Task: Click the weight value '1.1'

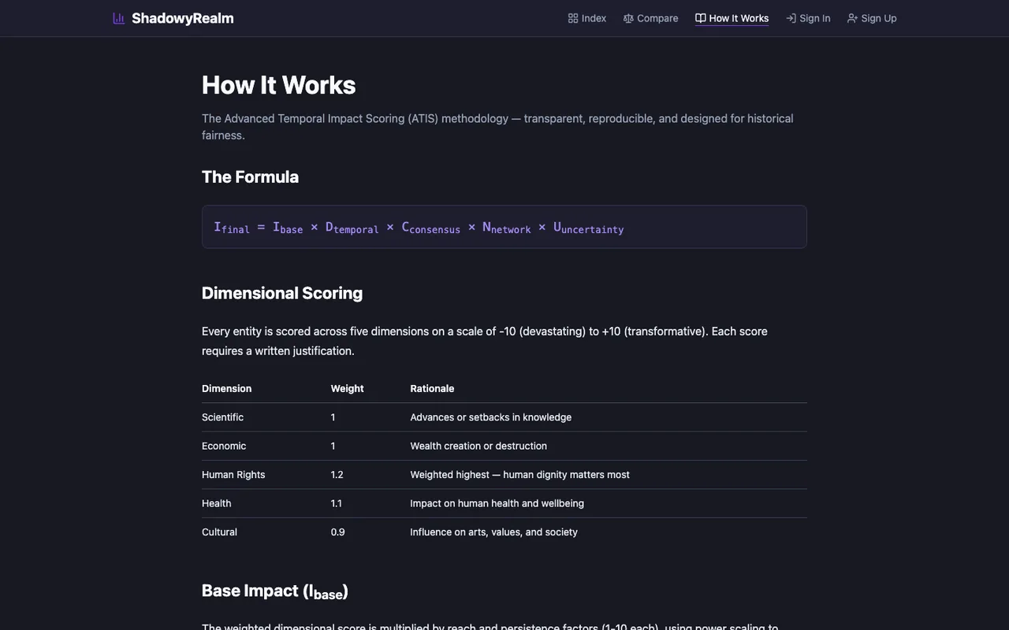Action: [x=337, y=503]
